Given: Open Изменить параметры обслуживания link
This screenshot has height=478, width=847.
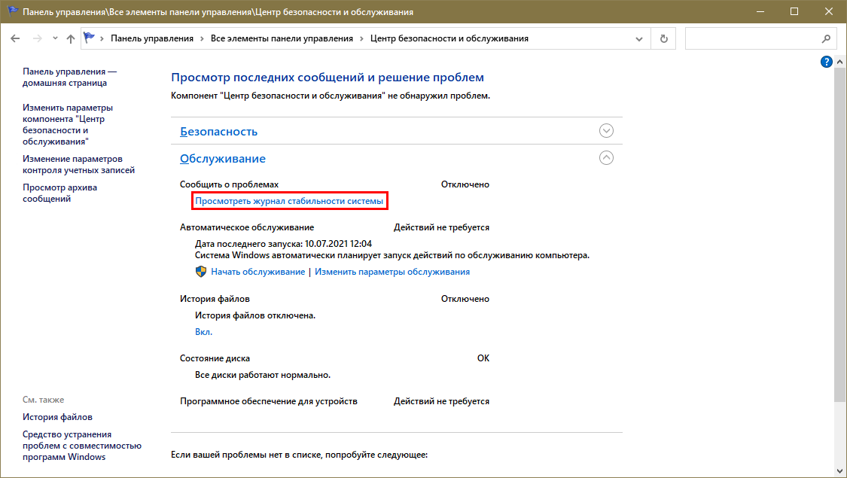Looking at the screenshot, I should click(392, 272).
